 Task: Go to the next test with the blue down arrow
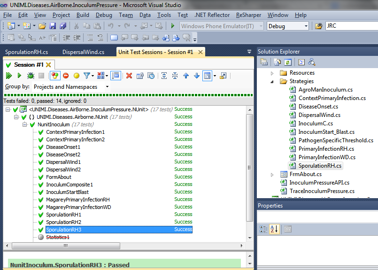pos(197,76)
